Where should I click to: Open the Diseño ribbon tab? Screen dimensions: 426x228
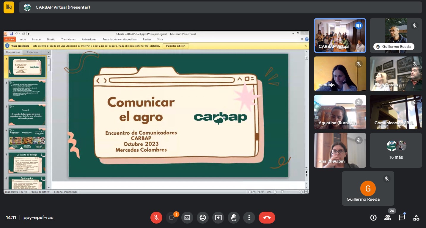tap(51, 39)
